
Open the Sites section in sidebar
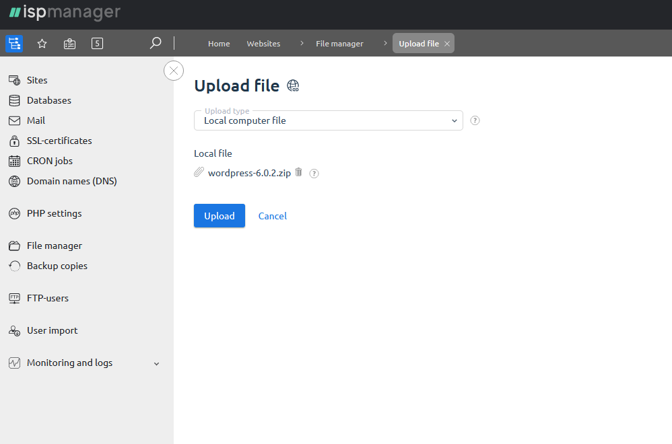pos(37,80)
